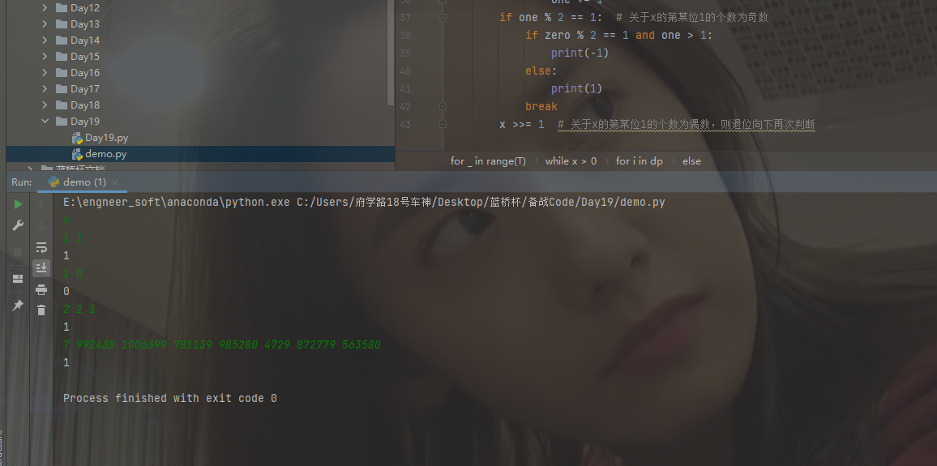Close the demo (1) run tab

coord(115,182)
